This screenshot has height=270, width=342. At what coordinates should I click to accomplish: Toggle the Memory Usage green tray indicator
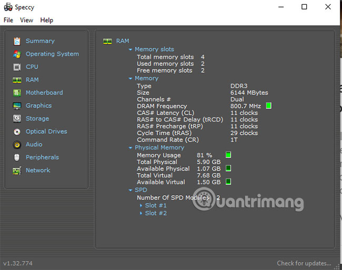click(x=228, y=155)
